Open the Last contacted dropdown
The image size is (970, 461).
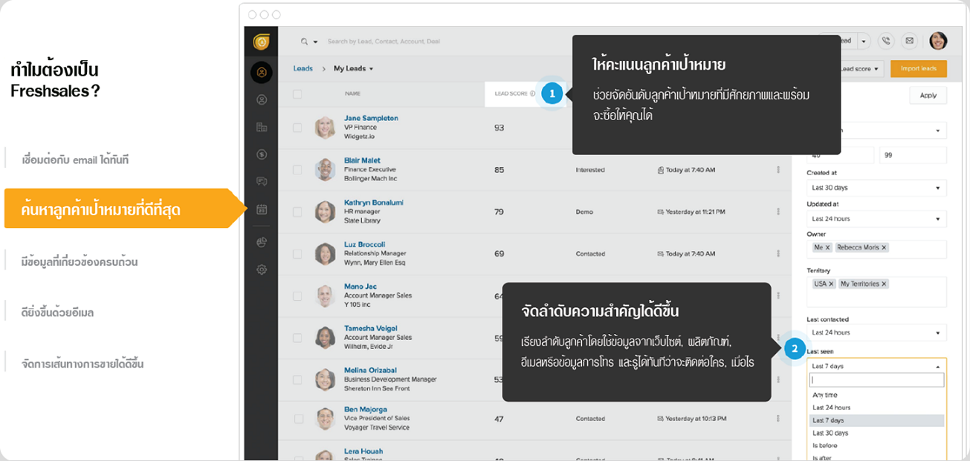(x=876, y=333)
